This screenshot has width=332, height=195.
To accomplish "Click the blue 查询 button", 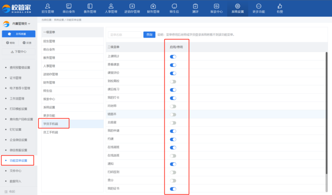I will (149, 35).
